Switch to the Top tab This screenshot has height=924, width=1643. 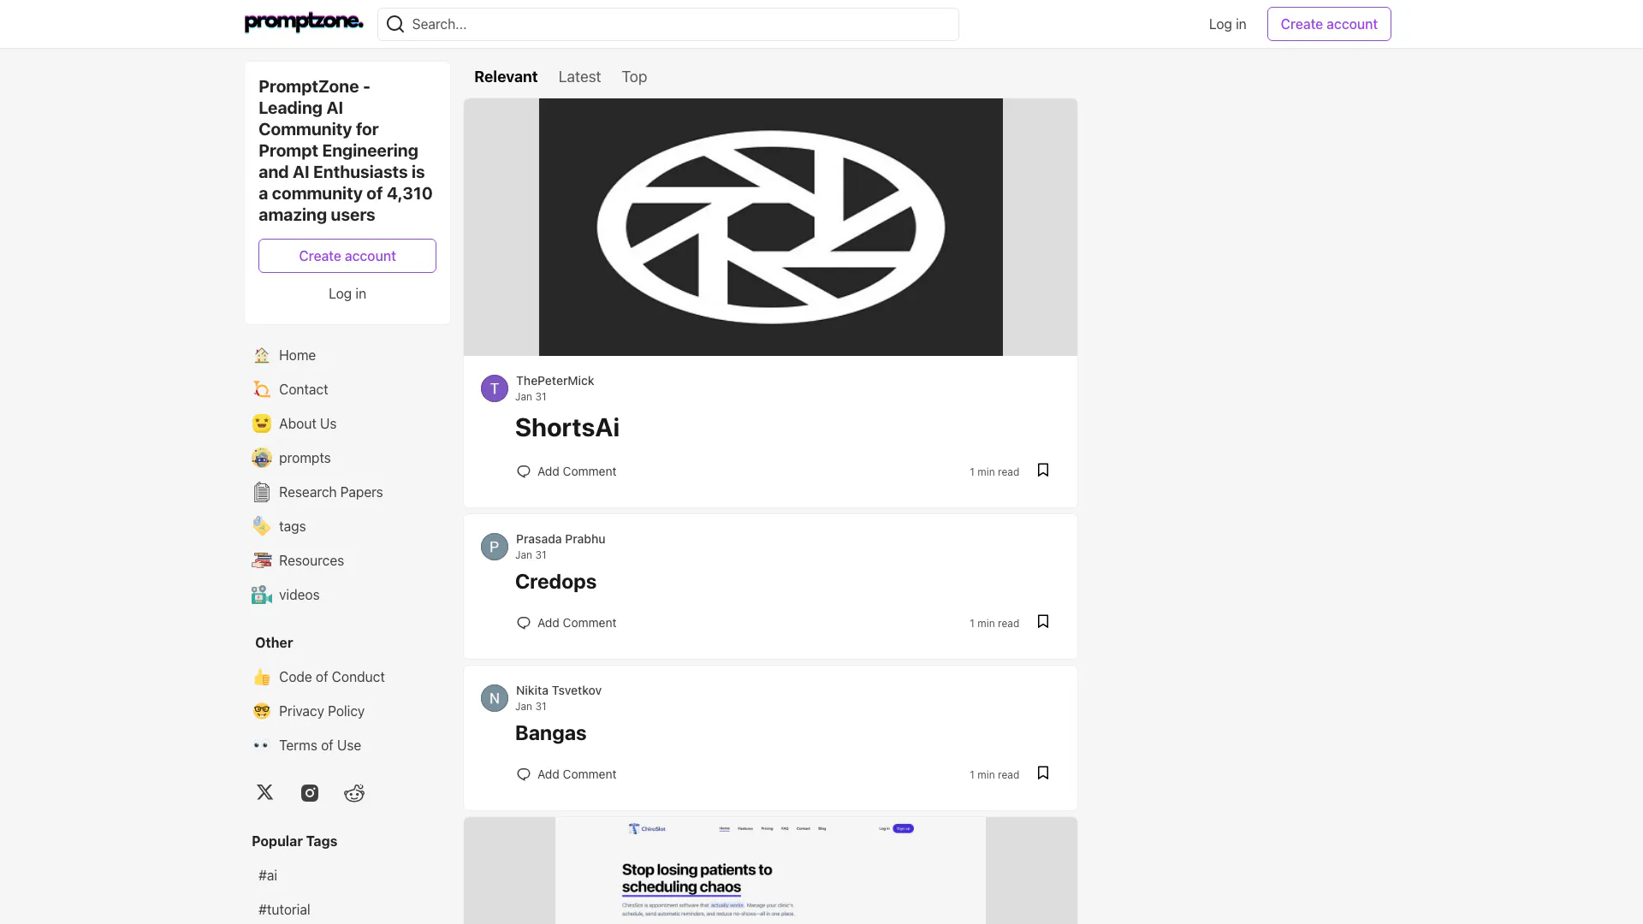tap(634, 77)
